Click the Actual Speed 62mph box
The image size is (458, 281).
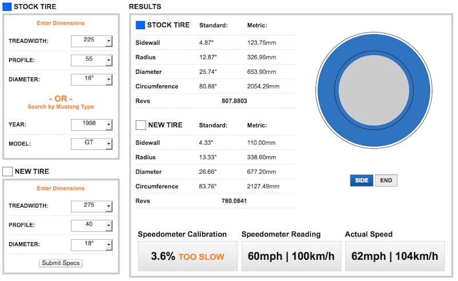click(394, 256)
